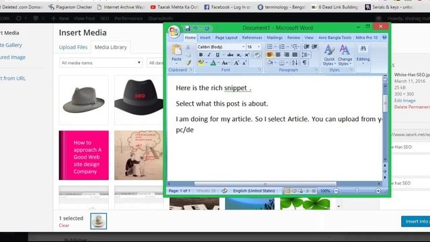This screenshot has height=242, width=430.
Task: Open the Change Case Aa dropdown
Action: pyautogui.click(x=225, y=63)
